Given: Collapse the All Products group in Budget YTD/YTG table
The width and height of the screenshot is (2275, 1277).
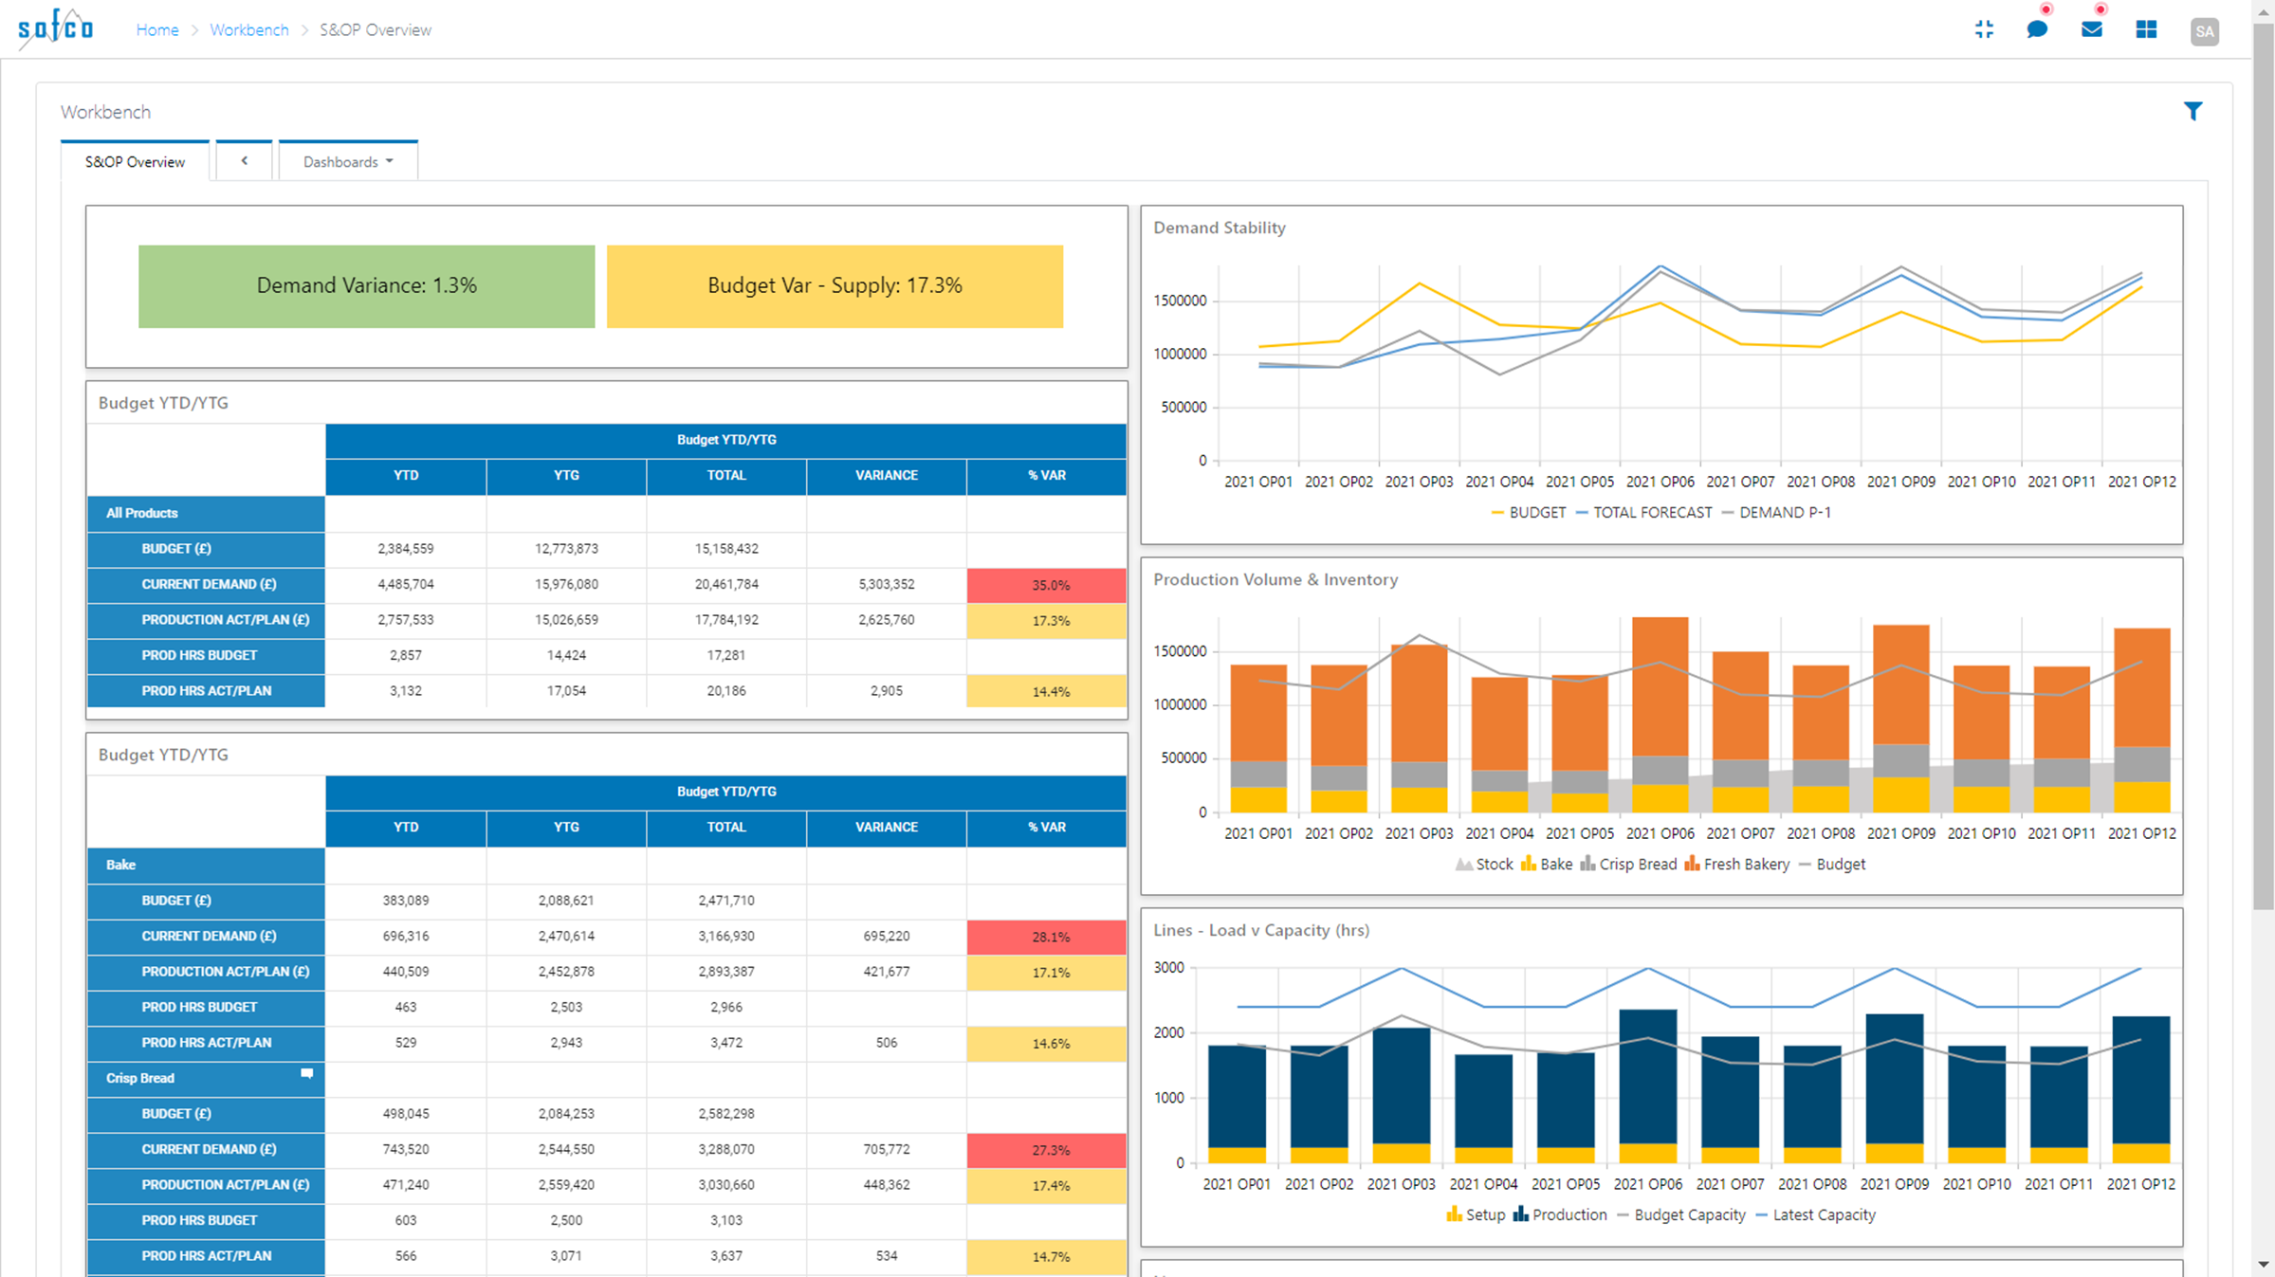Looking at the screenshot, I should (x=141, y=513).
